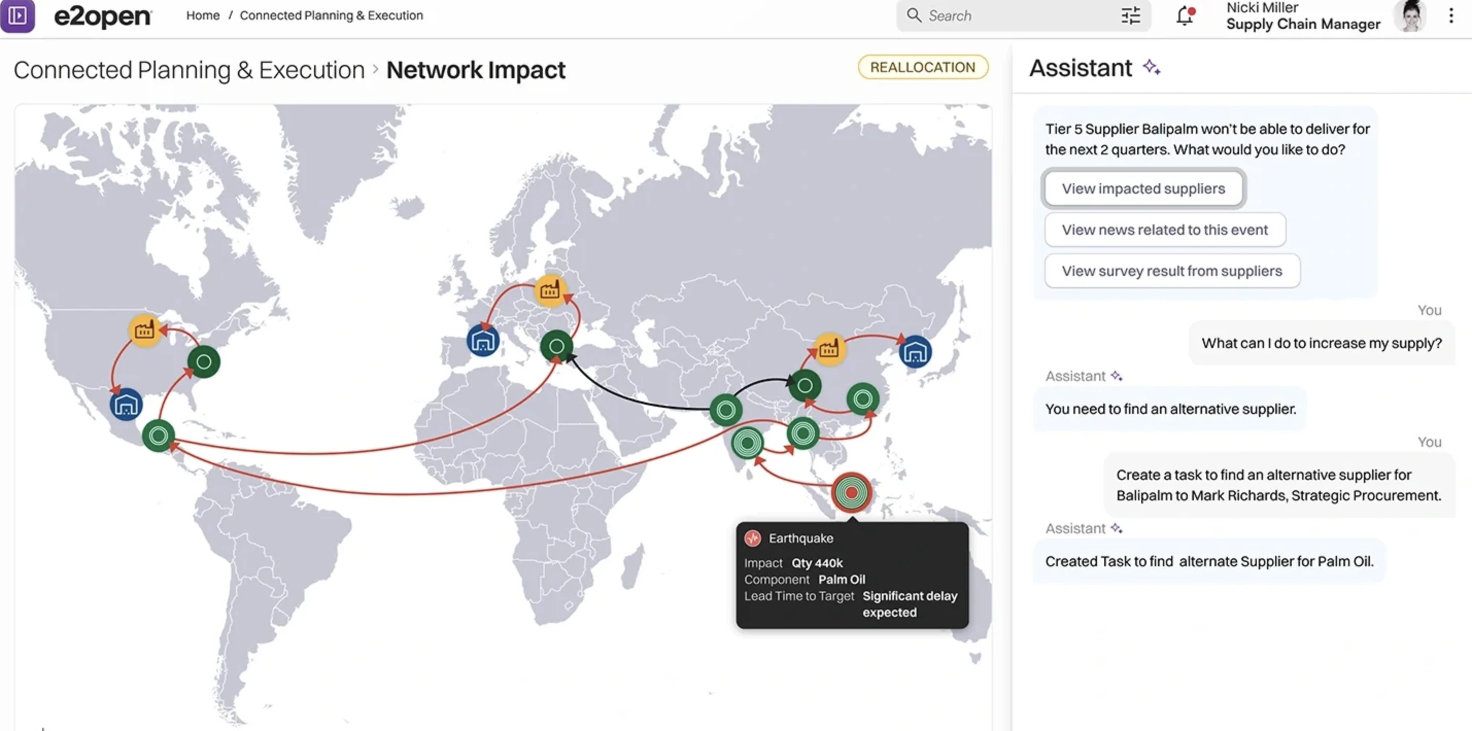
Task: Click the 'Qty 440k' impact value
Action: pyautogui.click(x=816, y=563)
